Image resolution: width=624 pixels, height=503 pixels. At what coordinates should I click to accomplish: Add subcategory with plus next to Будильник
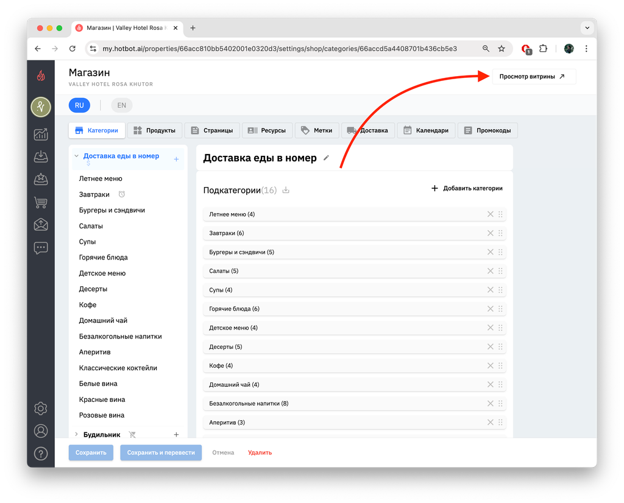tap(176, 435)
